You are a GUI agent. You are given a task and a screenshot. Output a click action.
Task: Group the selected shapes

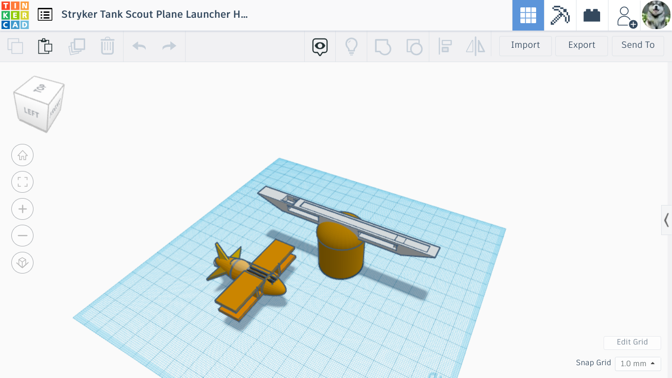383,46
